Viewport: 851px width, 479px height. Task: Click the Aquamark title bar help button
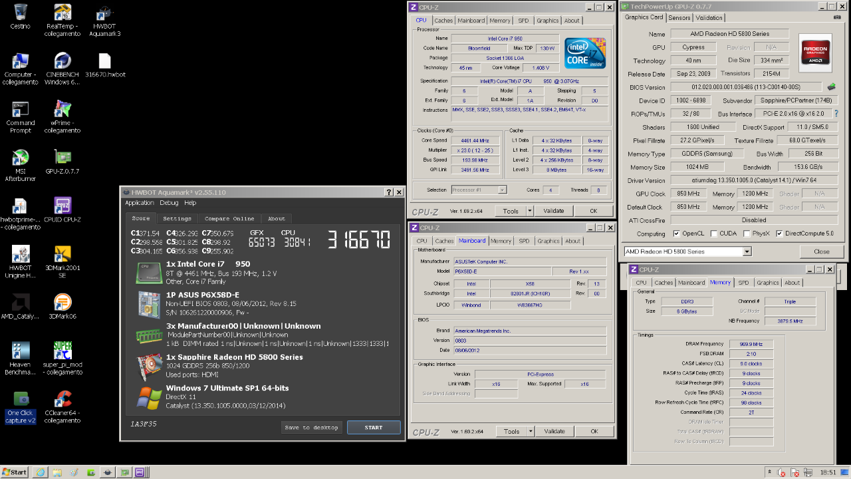(389, 192)
